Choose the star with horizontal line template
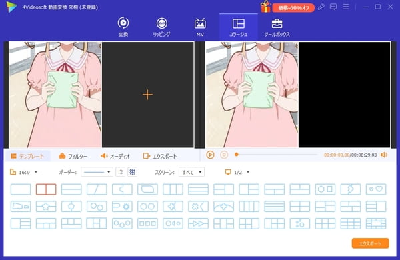Screen dimensions: 400x260 (x=46, y=207)
